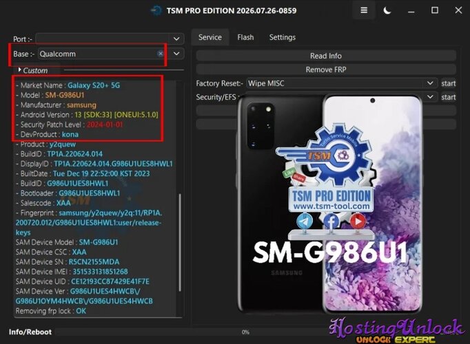Switch to the Service tab

[210, 37]
